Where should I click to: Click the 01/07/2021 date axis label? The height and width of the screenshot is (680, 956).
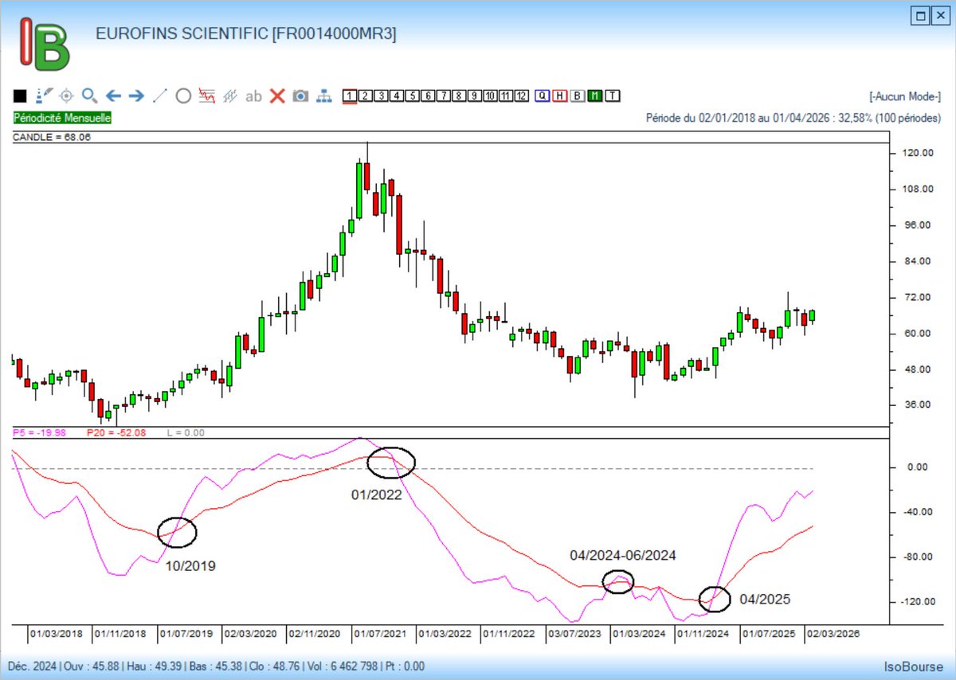[x=381, y=634]
